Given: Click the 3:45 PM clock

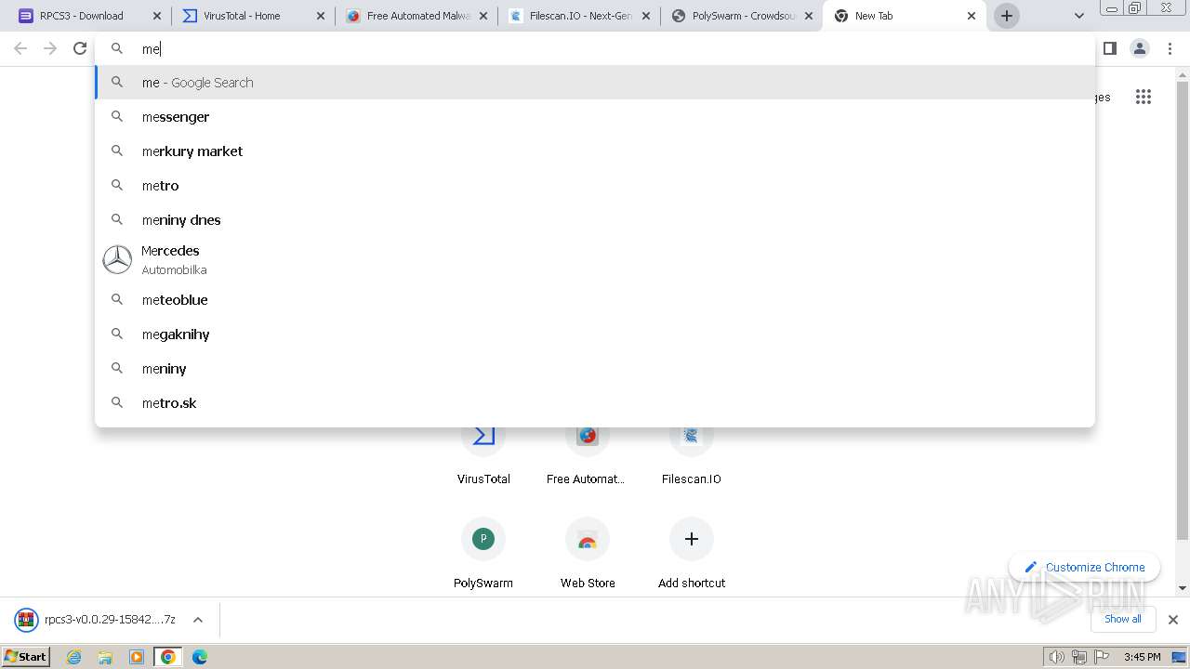Looking at the screenshot, I should [x=1142, y=657].
